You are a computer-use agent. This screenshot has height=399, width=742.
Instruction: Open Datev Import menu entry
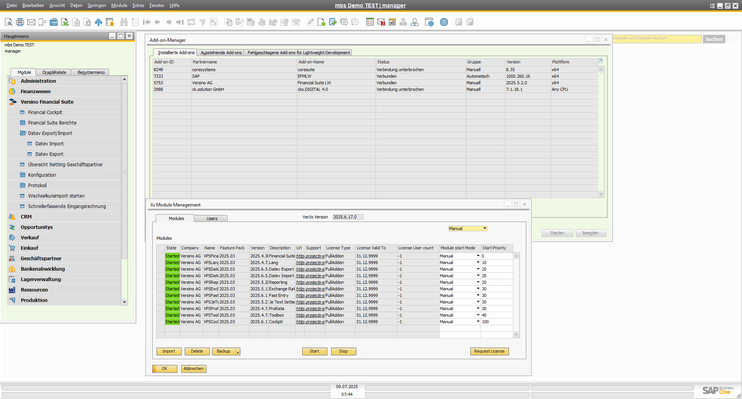(x=50, y=144)
